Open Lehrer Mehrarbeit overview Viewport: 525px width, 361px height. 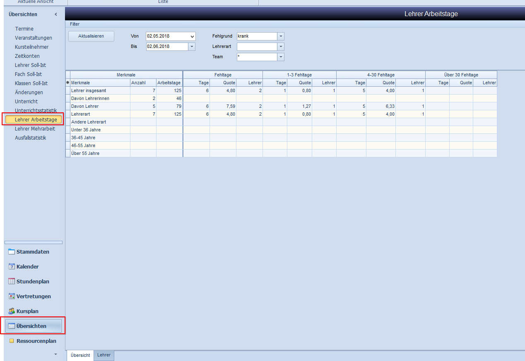pyautogui.click(x=35, y=129)
